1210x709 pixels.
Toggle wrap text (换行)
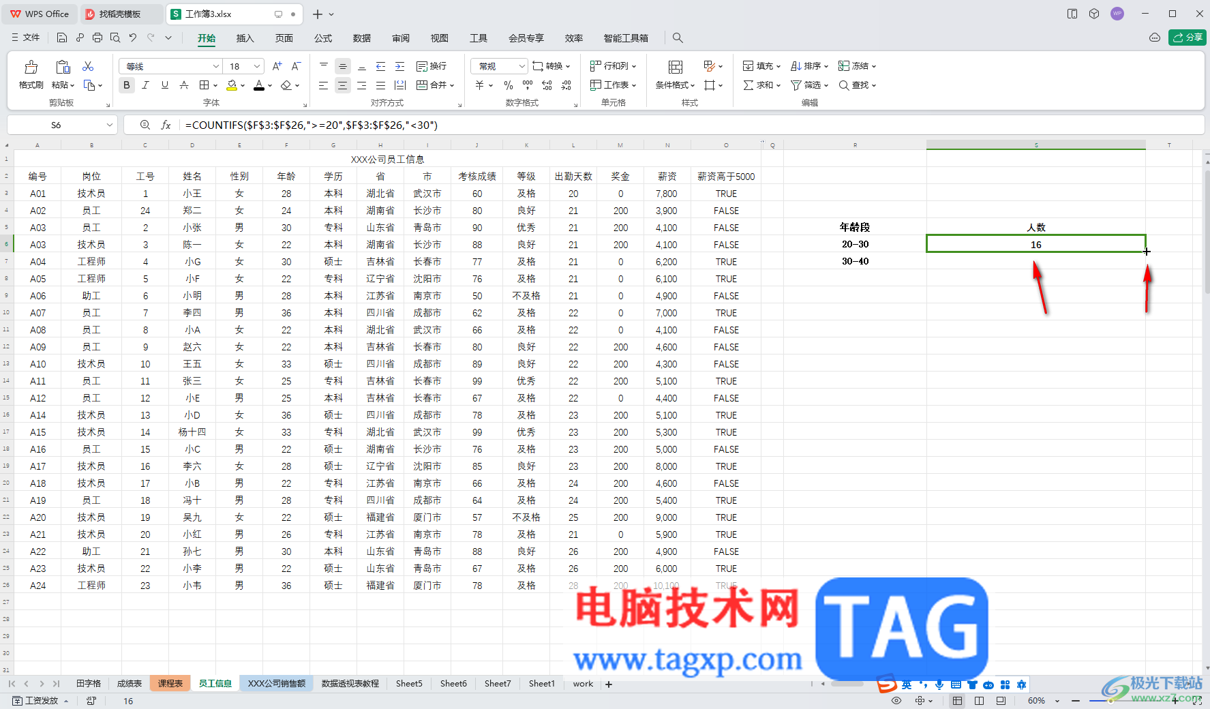tap(432, 66)
